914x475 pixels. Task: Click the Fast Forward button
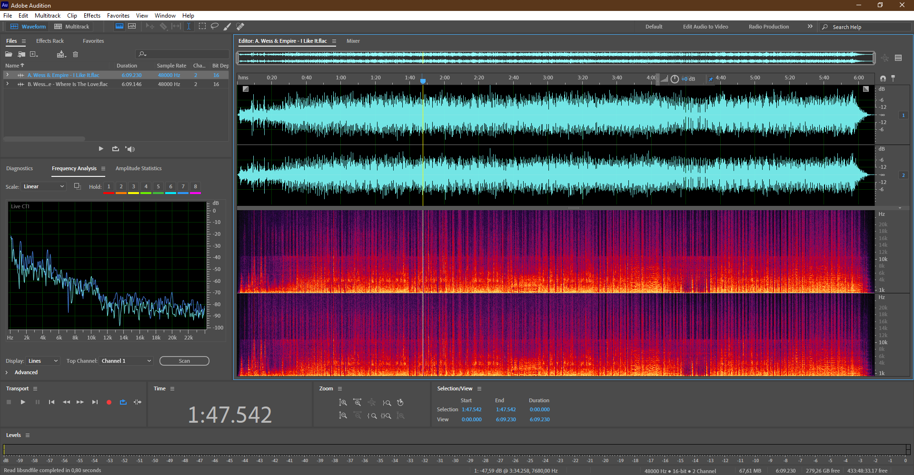80,402
